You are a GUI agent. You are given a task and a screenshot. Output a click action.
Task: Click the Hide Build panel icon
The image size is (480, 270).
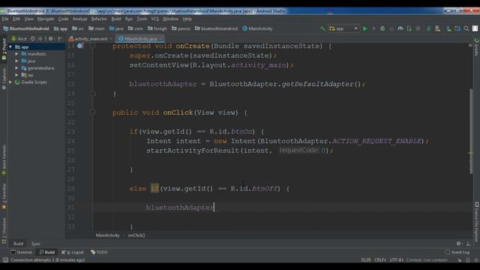coord(468,244)
